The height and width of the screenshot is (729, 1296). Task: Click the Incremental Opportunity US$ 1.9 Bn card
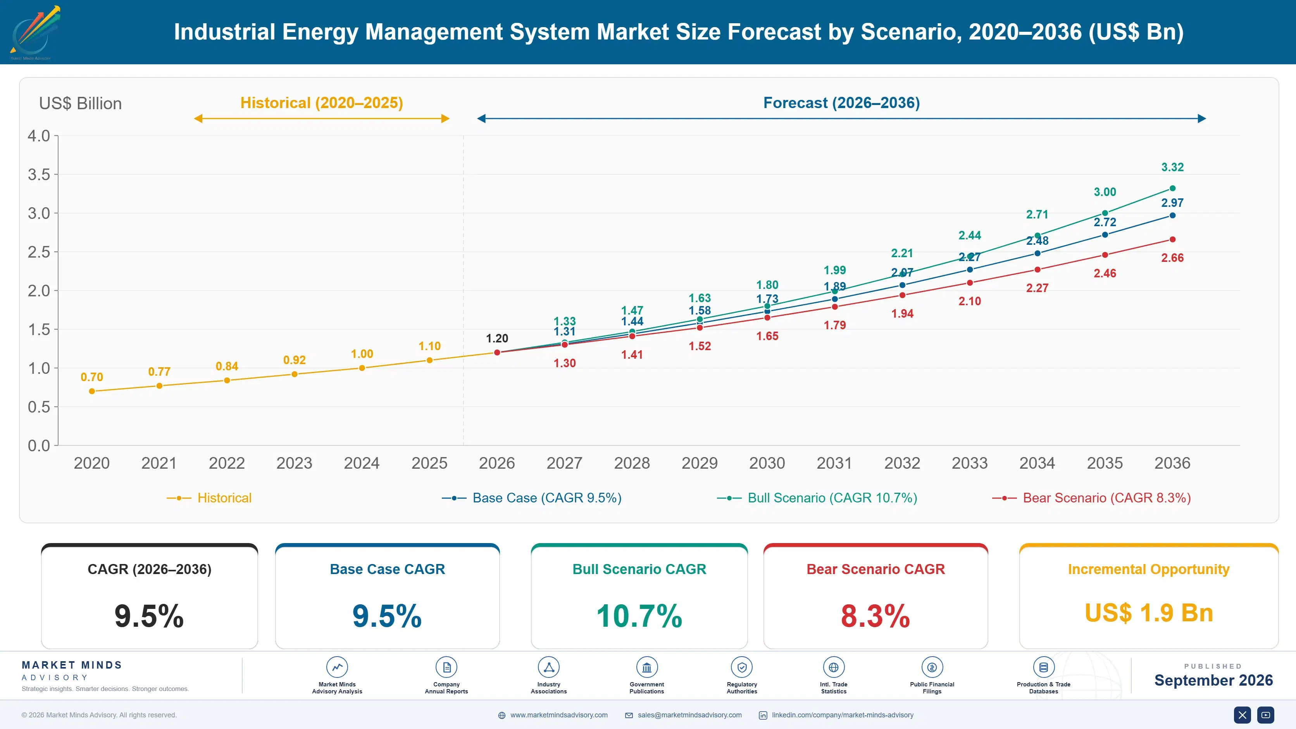click(x=1149, y=596)
